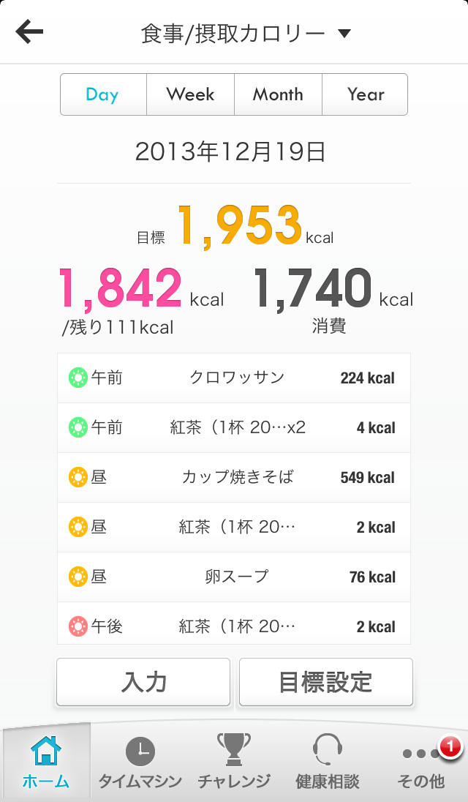Switch to Week view
The height and width of the screenshot is (802, 468).
190,94
